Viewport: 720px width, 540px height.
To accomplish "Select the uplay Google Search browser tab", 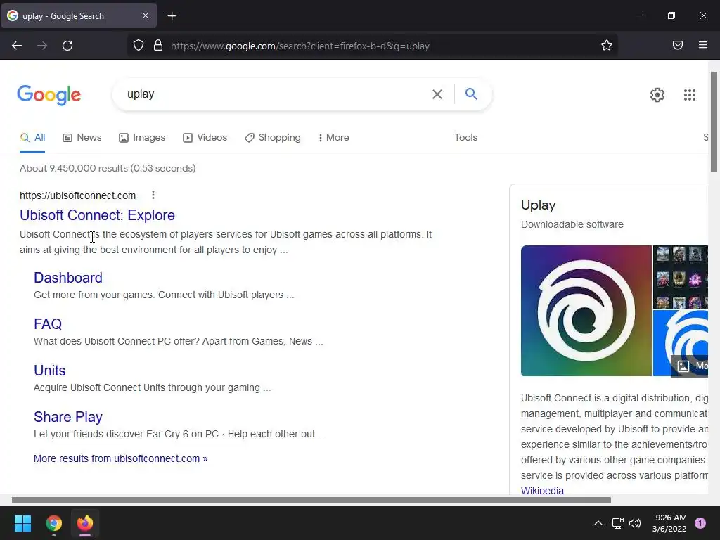I will (79, 15).
